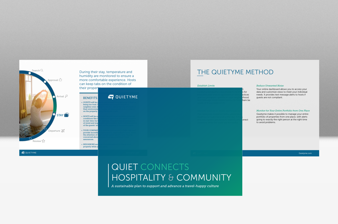Open the Quietyme.com footer link
This screenshot has width=338, height=224.
(305, 153)
